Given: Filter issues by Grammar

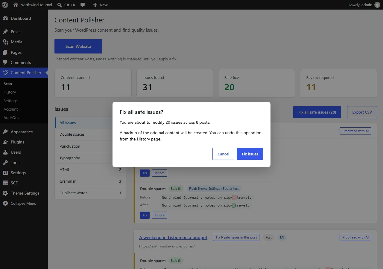Looking at the screenshot, I should coord(90,181).
